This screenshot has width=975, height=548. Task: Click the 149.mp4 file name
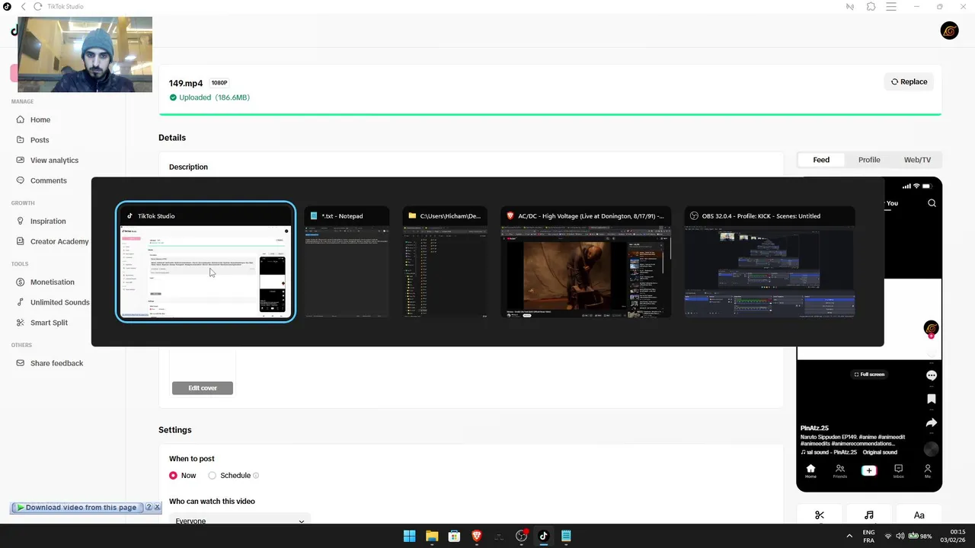click(186, 83)
